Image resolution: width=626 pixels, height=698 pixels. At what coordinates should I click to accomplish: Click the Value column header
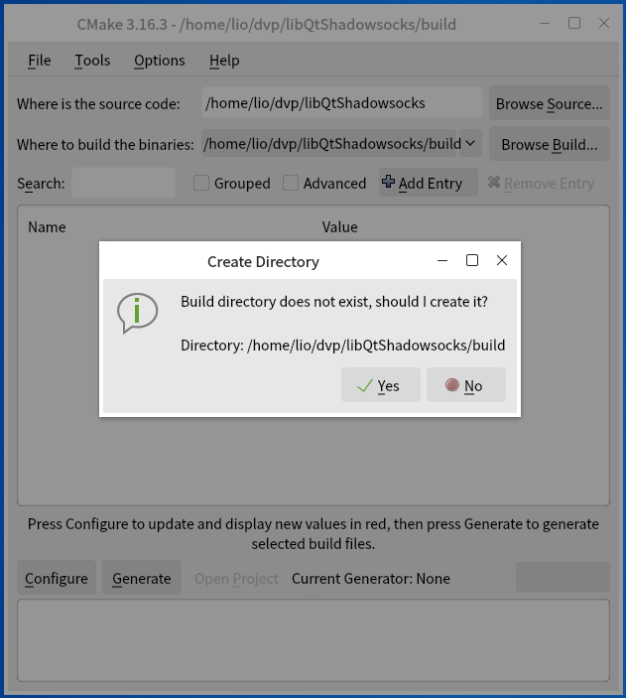[x=339, y=227]
